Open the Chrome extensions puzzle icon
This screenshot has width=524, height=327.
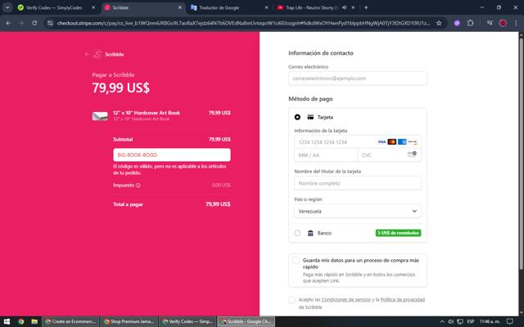pyautogui.click(x=471, y=23)
